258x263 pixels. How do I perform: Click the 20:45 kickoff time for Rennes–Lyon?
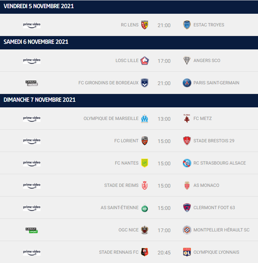coord(164,253)
